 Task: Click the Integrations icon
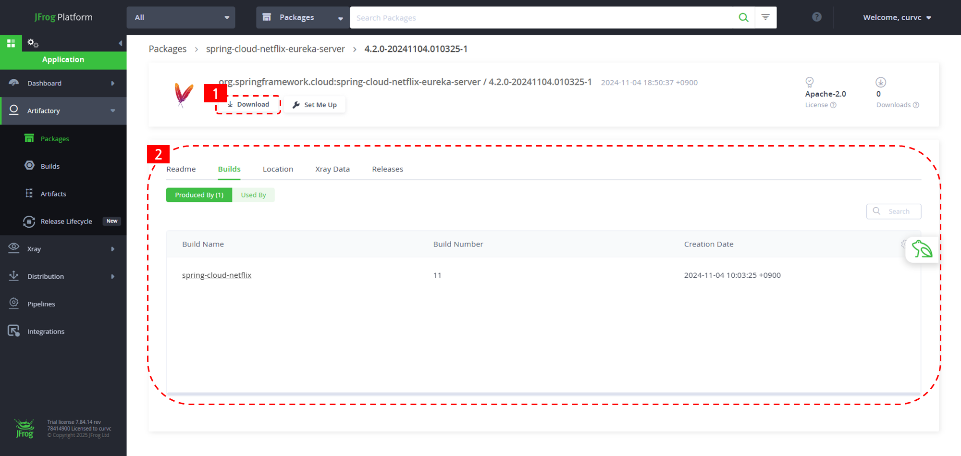(14, 331)
